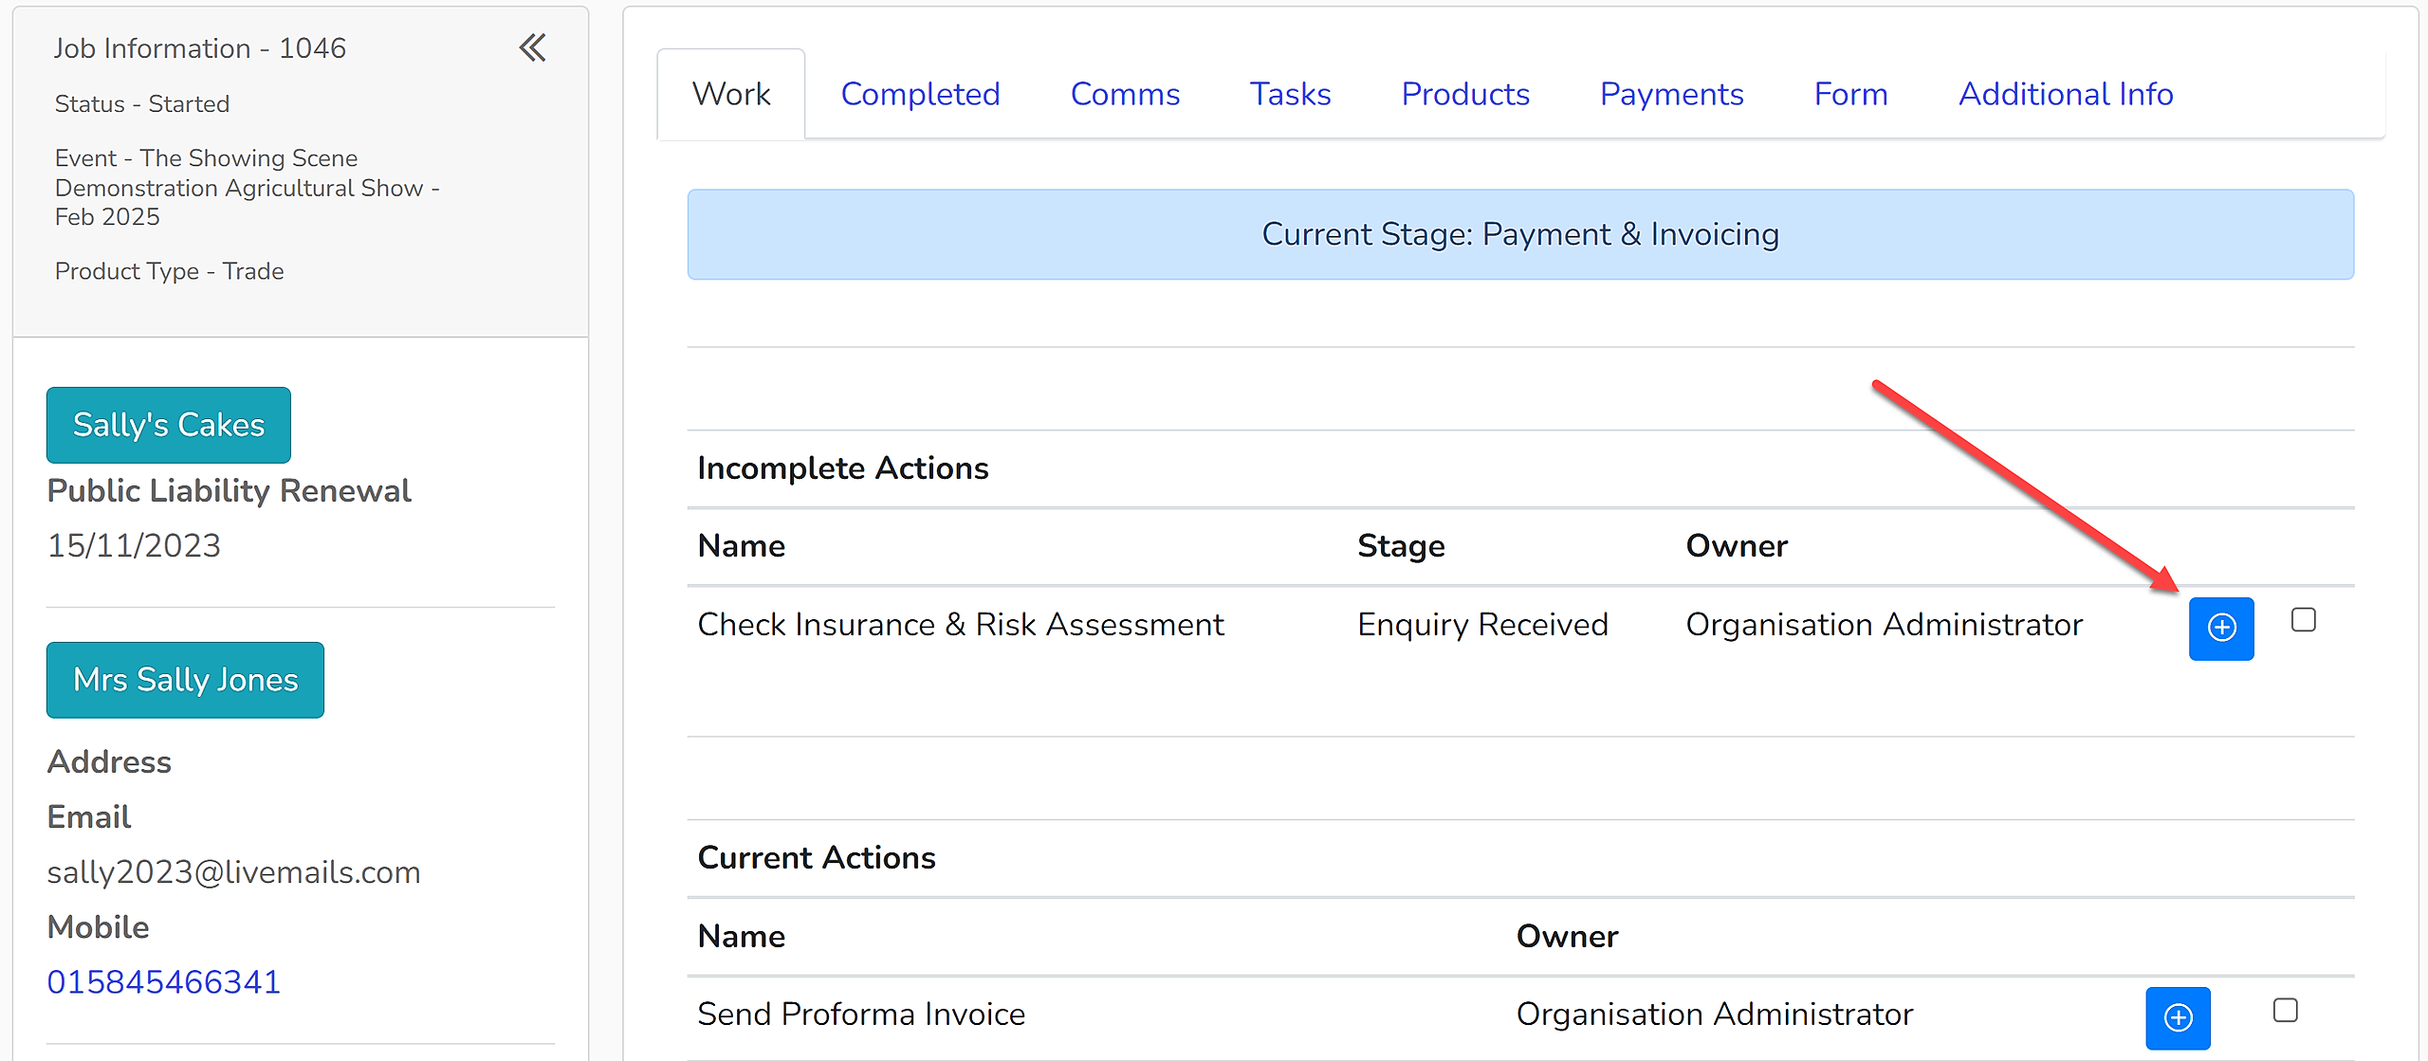2428x1061 pixels.
Task: Click the mobile number 015845466341 link
Action: [x=164, y=982]
